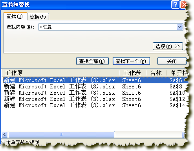Click the 查找下一个 button
The height and width of the screenshot is (151, 194).
pyautogui.click(x=131, y=61)
